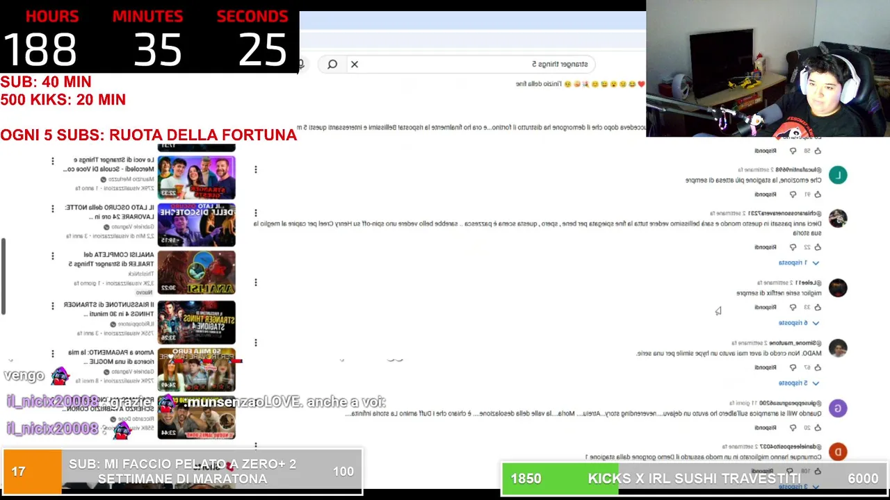
Task: Dislike lucafantin9698's comment
Action: (x=793, y=194)
